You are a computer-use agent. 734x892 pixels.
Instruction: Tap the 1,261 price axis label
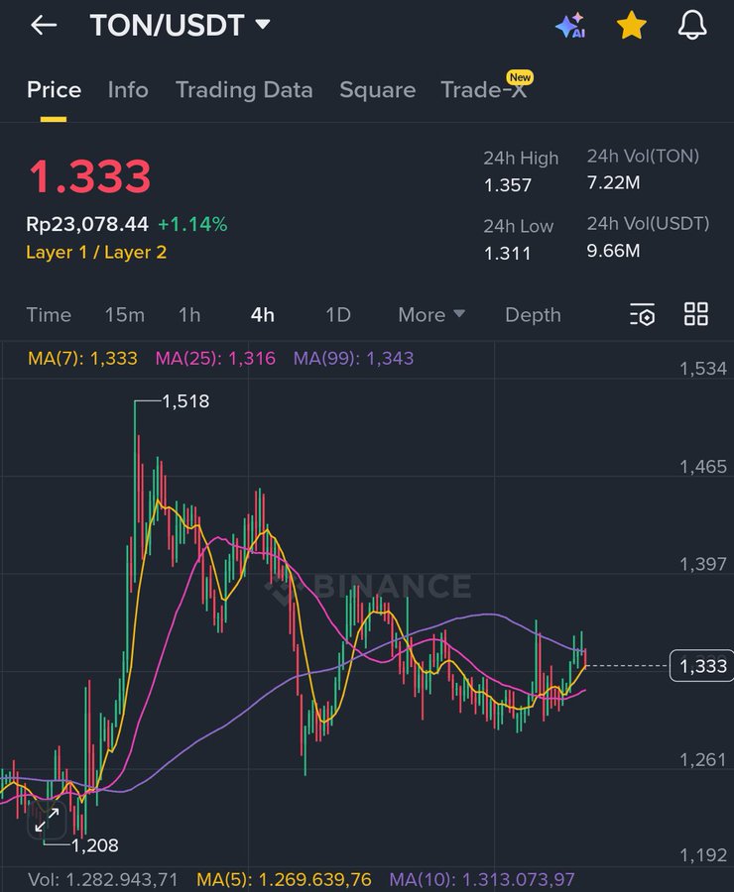tap(702, 760)
